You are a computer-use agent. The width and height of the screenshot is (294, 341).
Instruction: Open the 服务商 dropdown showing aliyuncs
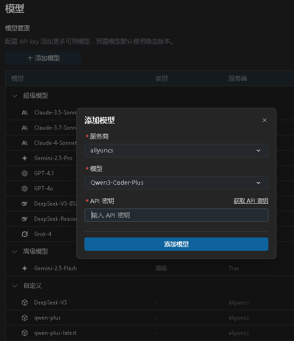coord(176,151)
